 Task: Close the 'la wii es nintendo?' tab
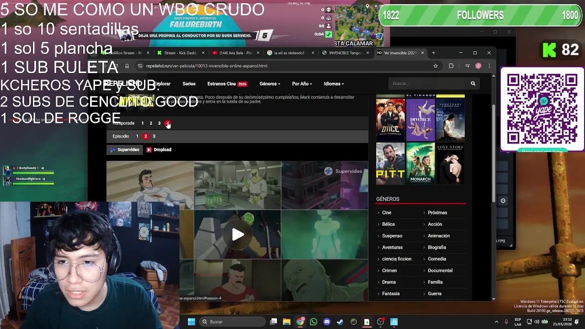(313, 53)
